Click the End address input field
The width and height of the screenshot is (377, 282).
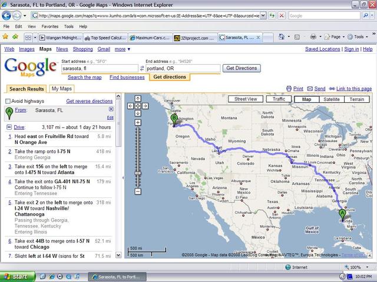click(x=183, y=69)
